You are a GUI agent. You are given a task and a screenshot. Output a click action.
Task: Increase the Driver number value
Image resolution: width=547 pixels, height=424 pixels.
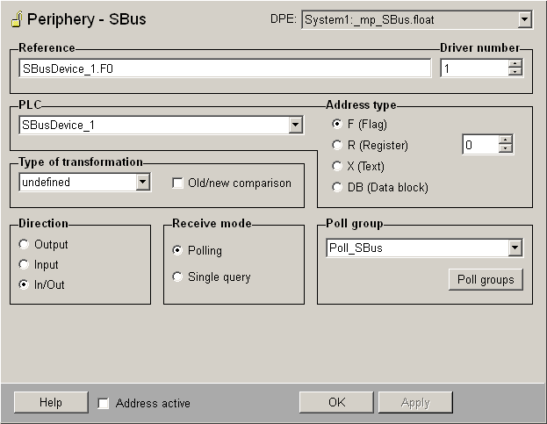(x=515, y=63)
